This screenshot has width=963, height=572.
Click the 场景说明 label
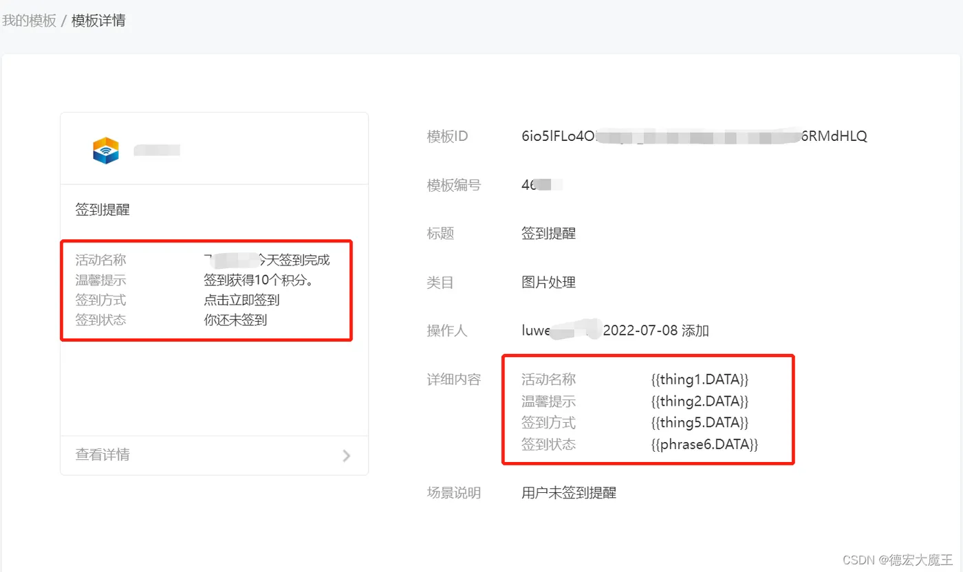[x=453, y=493]
